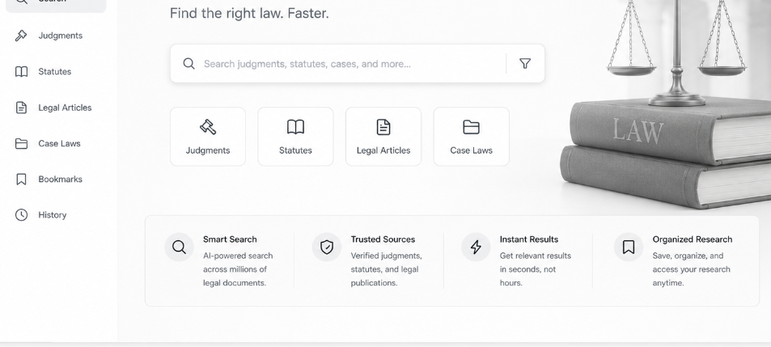771x347 pixels.
Task: Open the Case Laws category card
Action: (471, 137)
